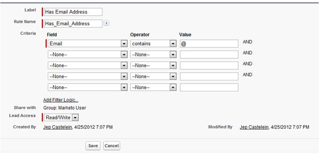Screen dimensions: 319x154
Task: Click the Cancel button
Action: click(112, 146)
